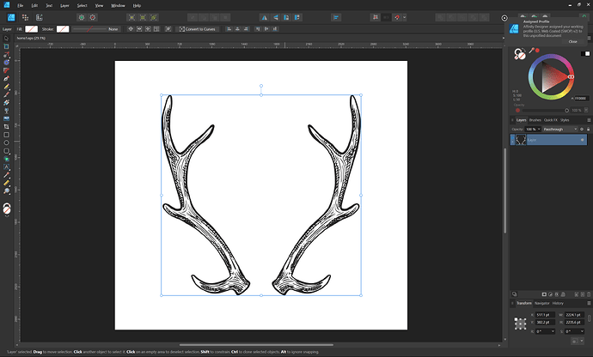Click the Layer Effects fx icon in the Layers panel

click(x=557, y=294)
